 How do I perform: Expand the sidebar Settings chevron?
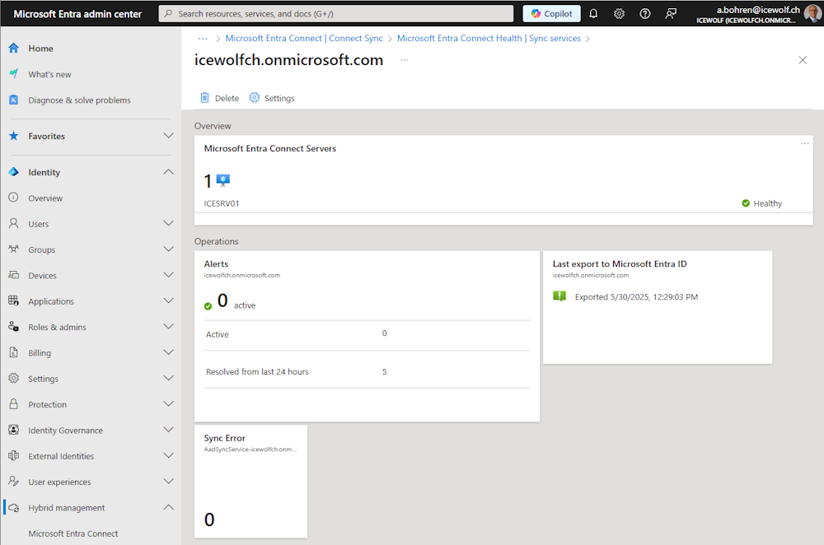pyautogui.click(x=168, y=378)
